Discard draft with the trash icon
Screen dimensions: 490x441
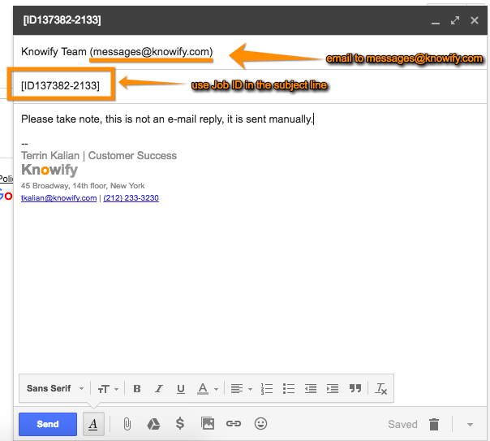(x=434, y=424)
